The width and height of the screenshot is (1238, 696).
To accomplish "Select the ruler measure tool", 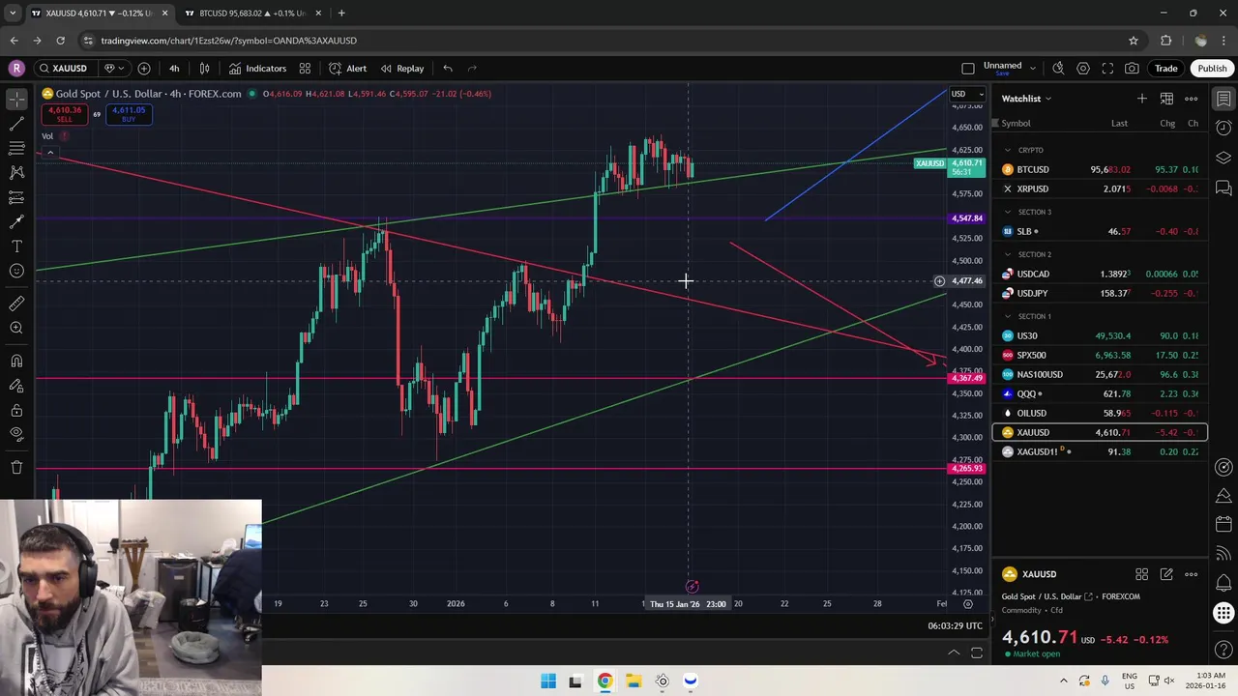I will (16, 304).
